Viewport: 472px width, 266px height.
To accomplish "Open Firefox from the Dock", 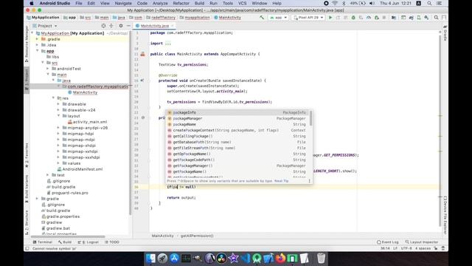I will [280, 259].
